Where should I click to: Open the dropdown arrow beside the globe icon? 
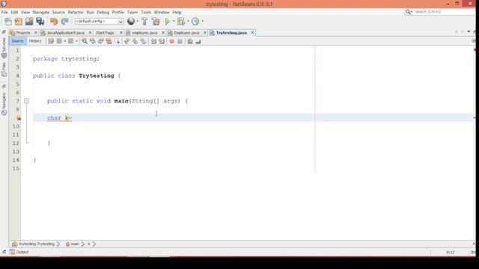click(137, 21)
